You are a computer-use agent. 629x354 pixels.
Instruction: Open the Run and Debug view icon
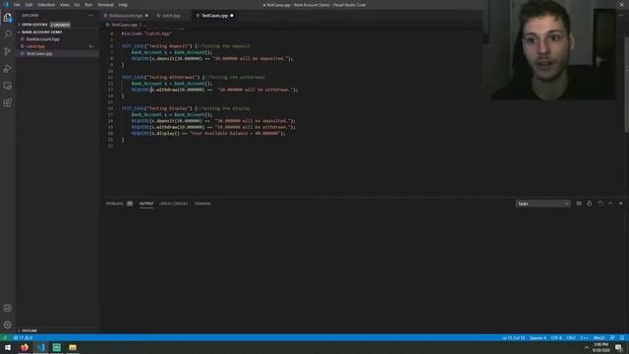[x=8, y=69]
